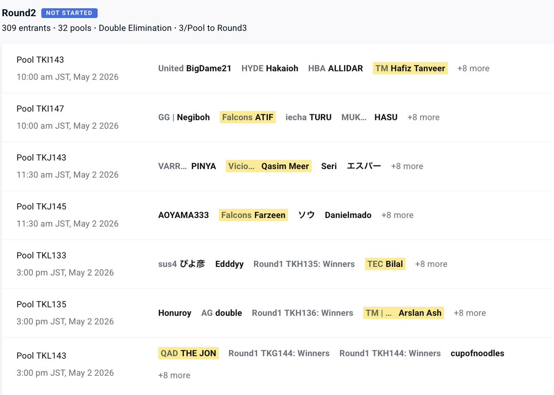Open Pool TKL133
The width and height of the screenshot is (554, 395).
tap(42, 255)
